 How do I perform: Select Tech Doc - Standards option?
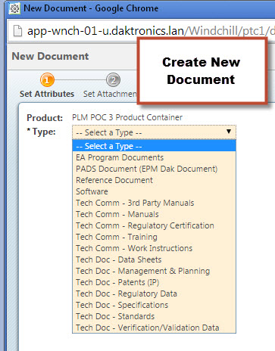tap(154, 316)
